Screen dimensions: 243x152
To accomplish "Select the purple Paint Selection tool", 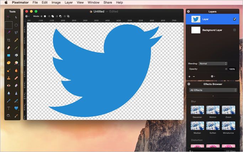I will (9, 33).
